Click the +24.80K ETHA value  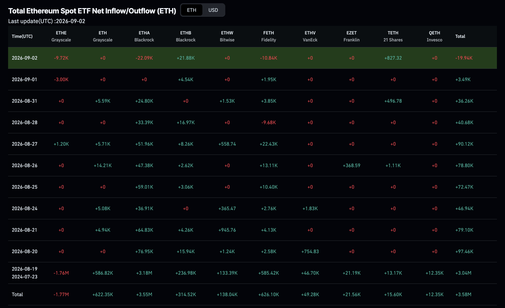click(x=144, y=101)
